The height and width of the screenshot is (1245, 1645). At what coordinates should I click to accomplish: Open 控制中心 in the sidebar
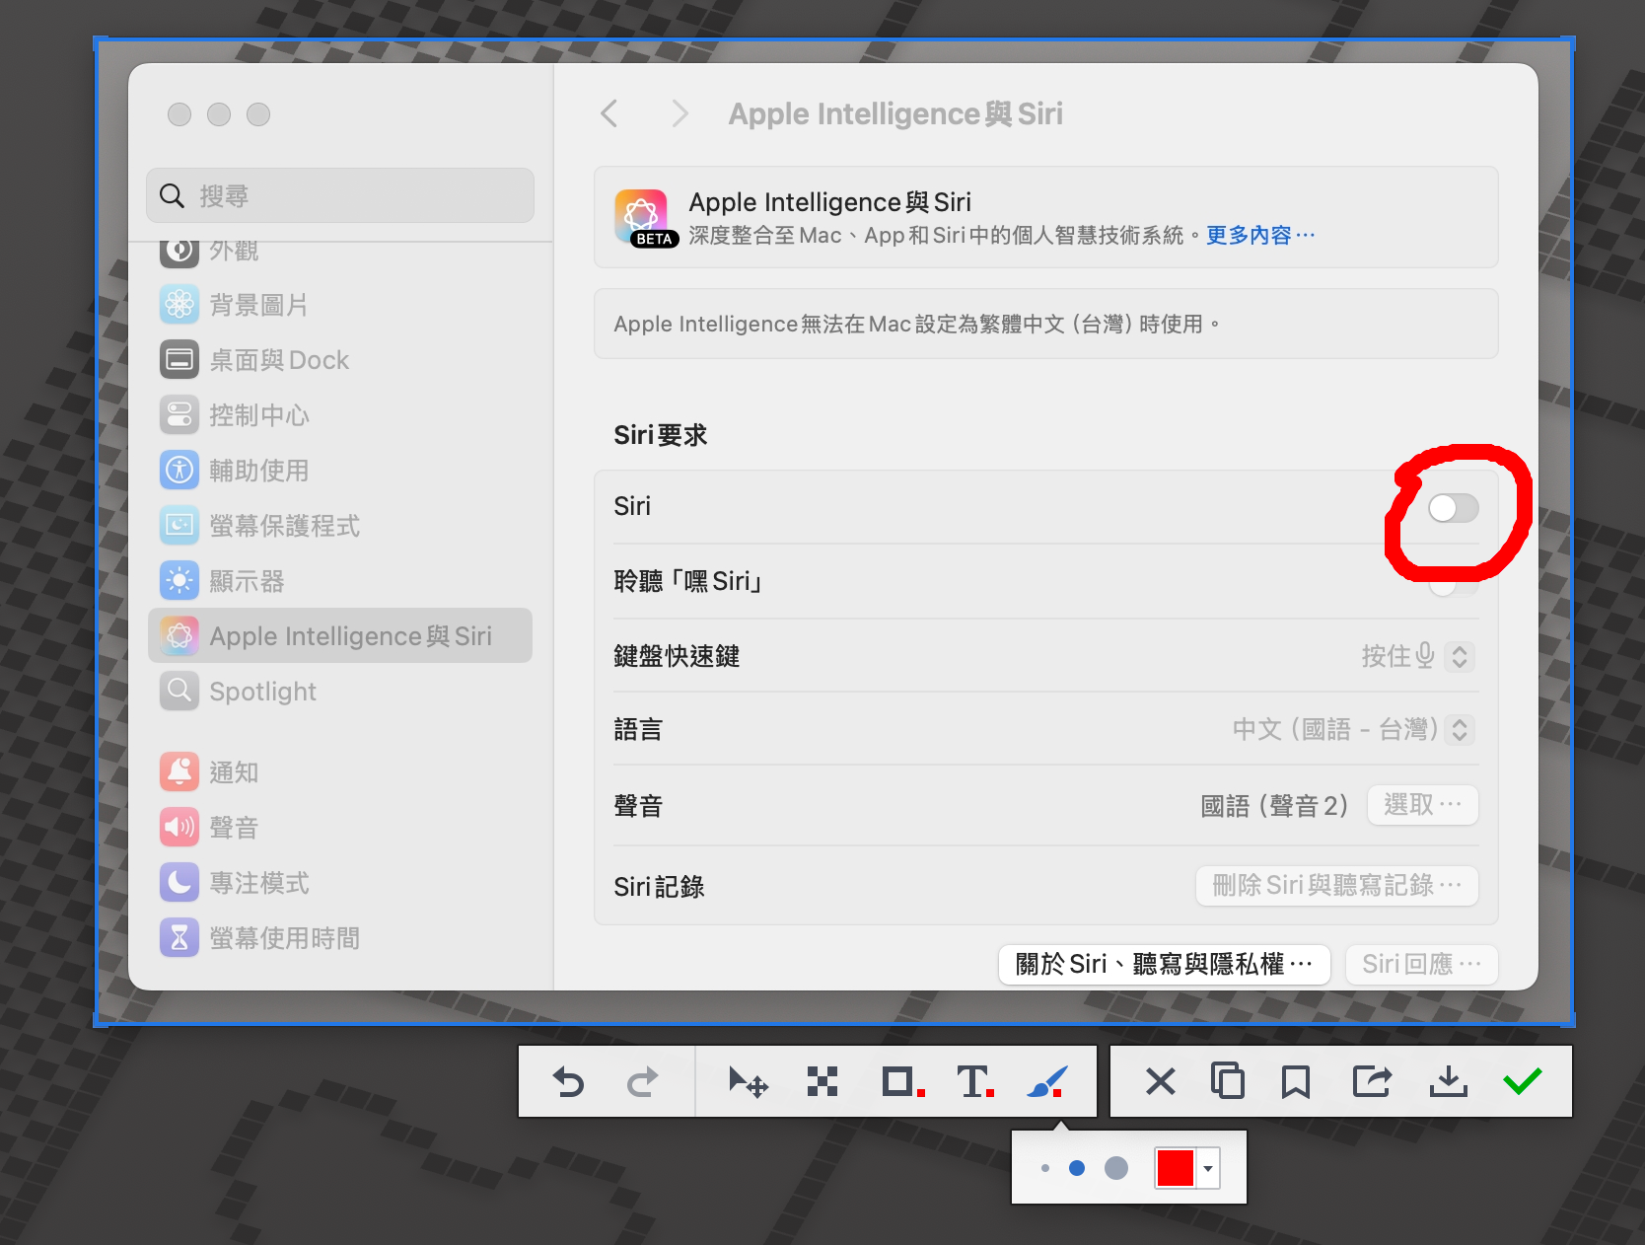pyautogui.click(x=258, y=415)
